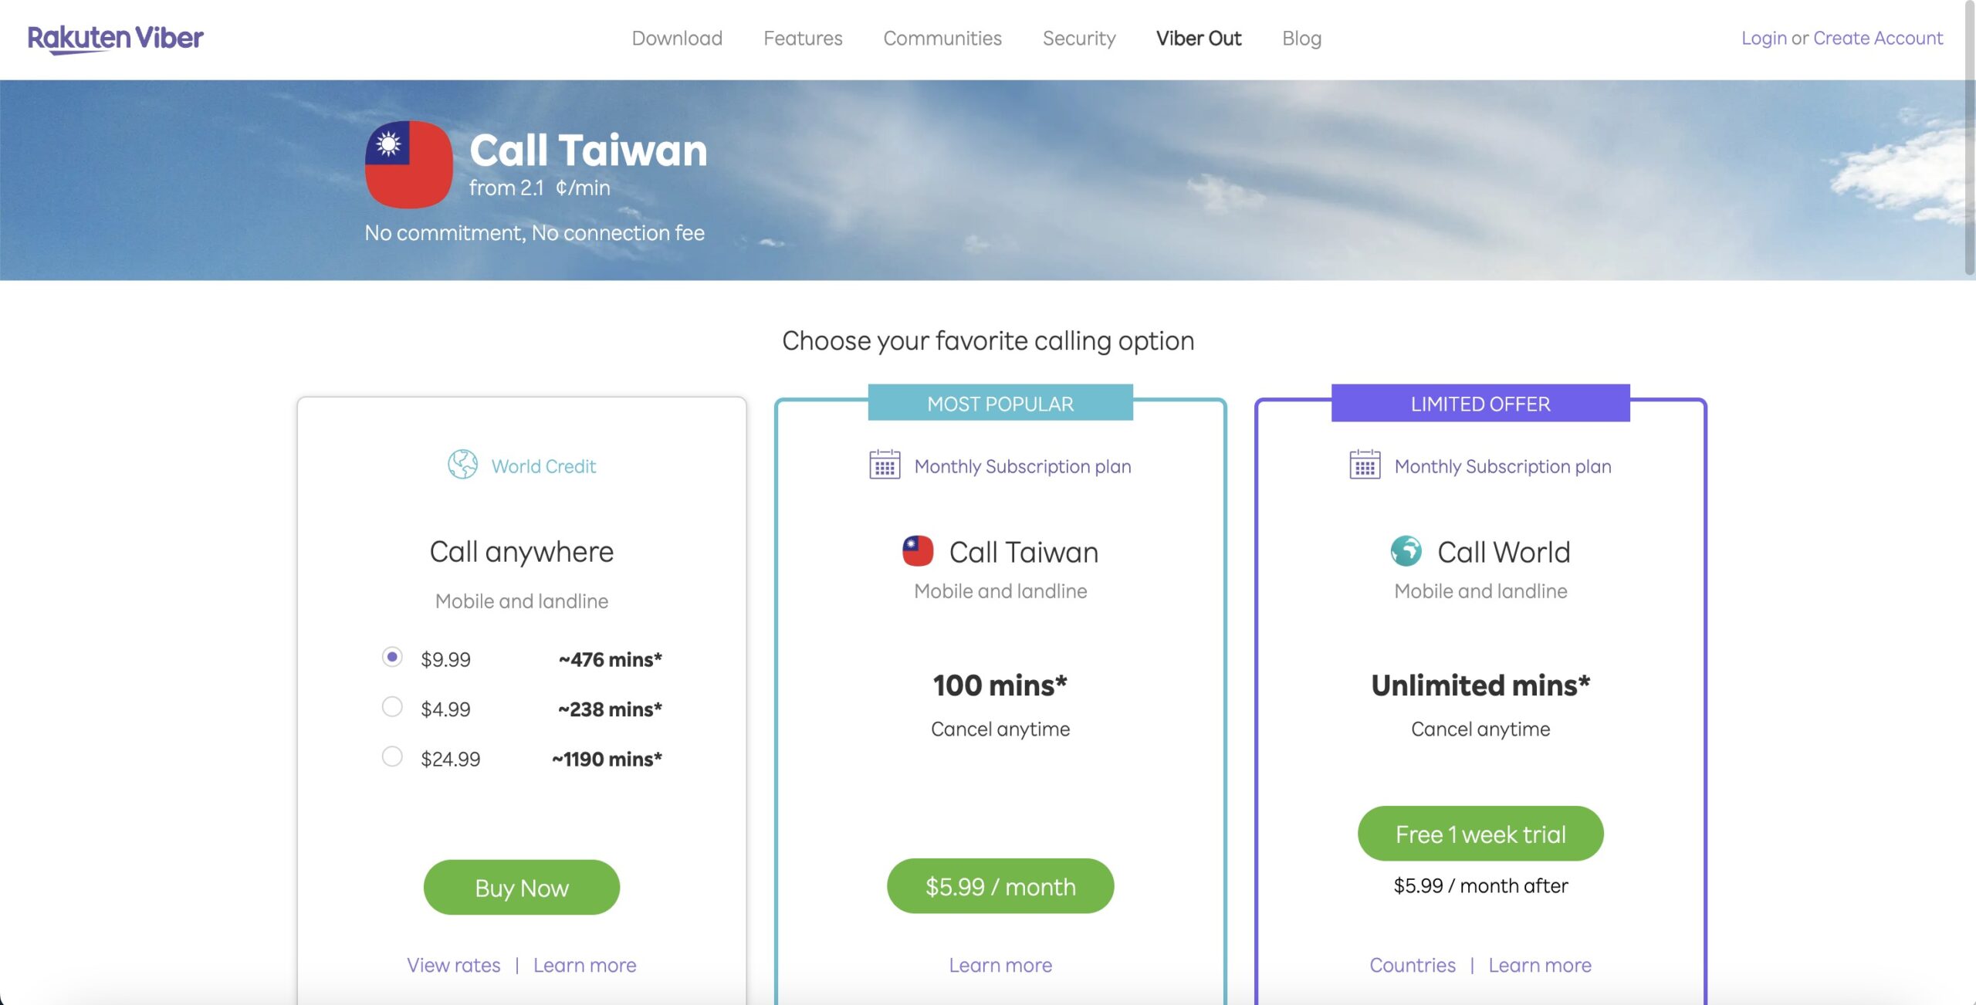Go to the Features page
This screenshot has width=1976, height=1005.
(803, 39)
